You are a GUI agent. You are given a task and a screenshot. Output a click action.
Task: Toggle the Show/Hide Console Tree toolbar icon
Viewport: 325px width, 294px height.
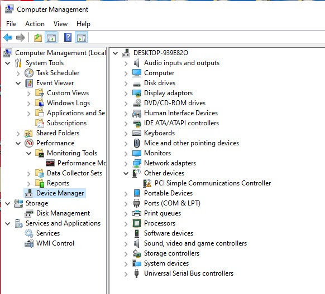tap(51, 38)
